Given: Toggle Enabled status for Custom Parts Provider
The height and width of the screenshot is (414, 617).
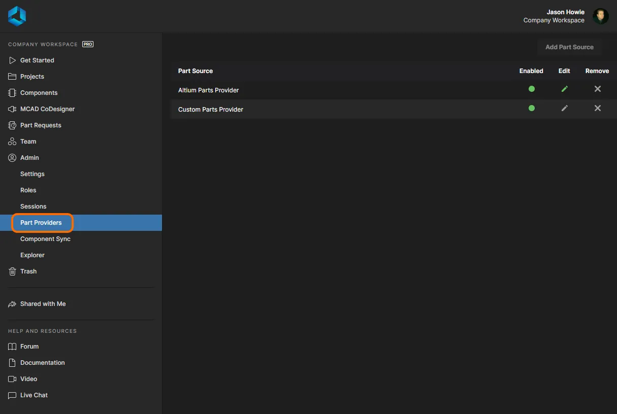Looking at the screenshot, I should click(531, 108).
